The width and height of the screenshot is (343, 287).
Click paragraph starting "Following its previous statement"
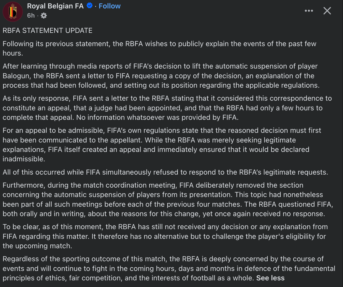point(159,48)
